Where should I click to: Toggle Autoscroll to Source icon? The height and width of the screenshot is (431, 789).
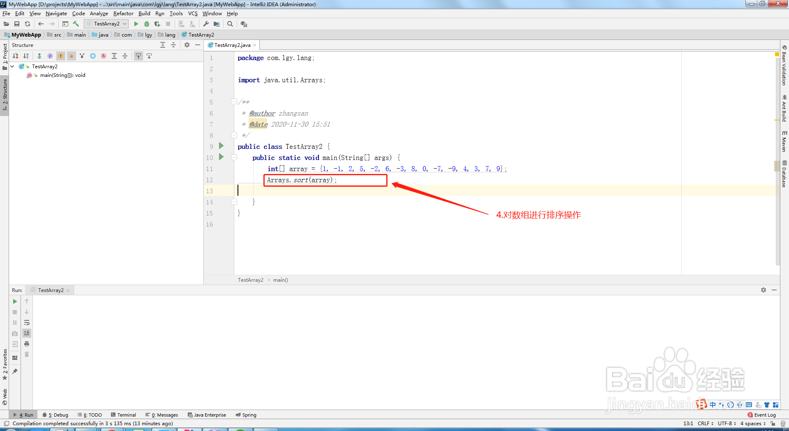pyautogui.click(x=138, y=56)
